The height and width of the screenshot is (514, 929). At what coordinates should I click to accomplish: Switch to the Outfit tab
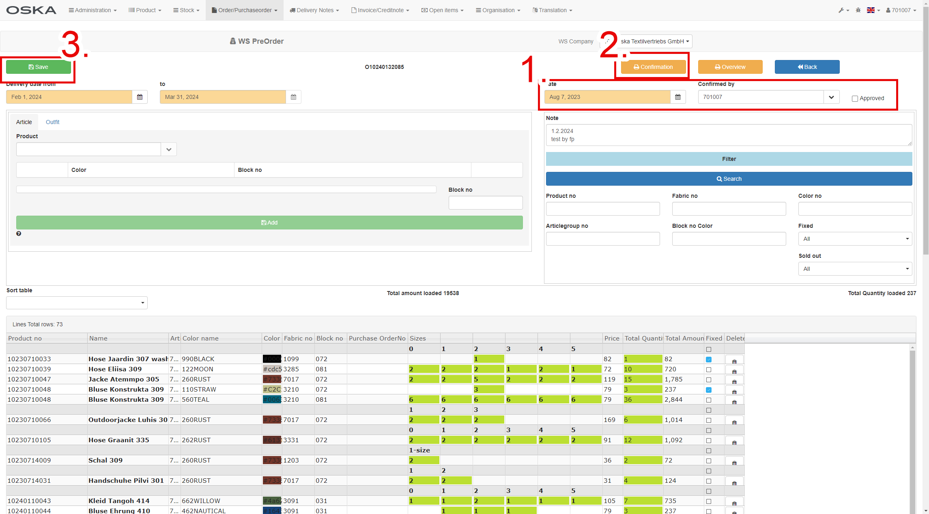[x=52, y=122]
